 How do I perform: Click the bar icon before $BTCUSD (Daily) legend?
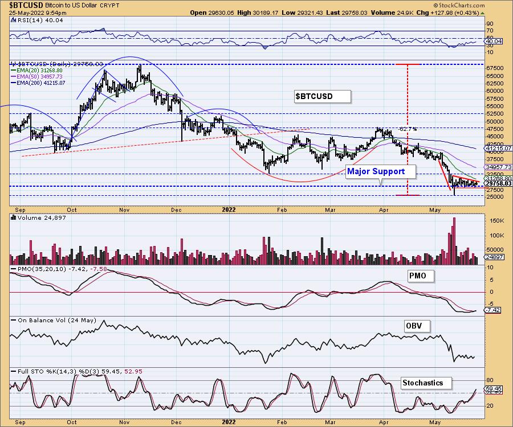(14, 64)
